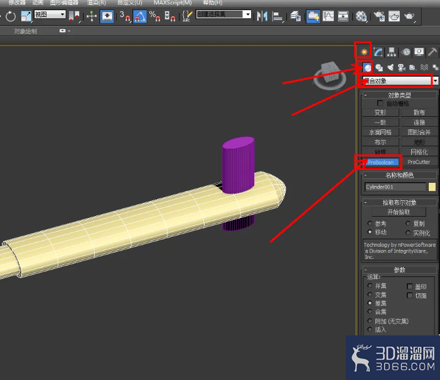The width and height of the screenshot is (440, 380).
Task: Open the Hierarchy panel tab
Action: pos(392,52)
